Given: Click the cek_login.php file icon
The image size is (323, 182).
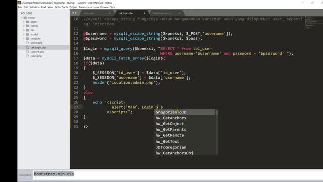Looking at the screenshot, I should tap(28, 47).
